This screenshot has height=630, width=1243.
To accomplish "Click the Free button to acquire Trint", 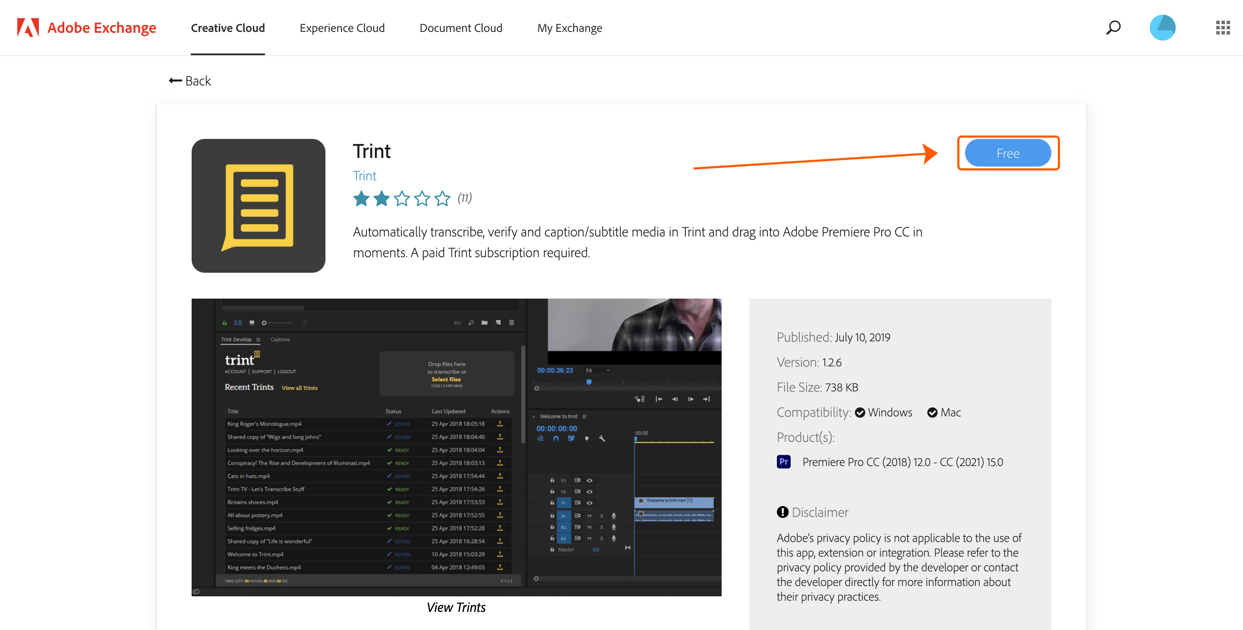I will point(1008,153).
